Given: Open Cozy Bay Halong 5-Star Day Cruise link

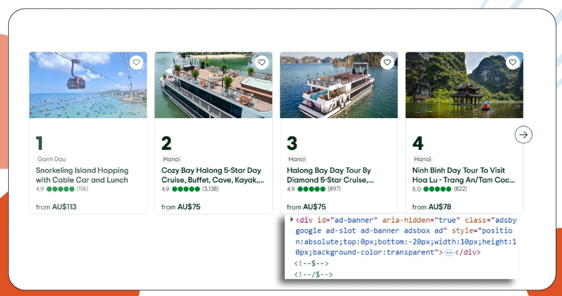Looking at the screenshot, I should click(x=212, y=175).
